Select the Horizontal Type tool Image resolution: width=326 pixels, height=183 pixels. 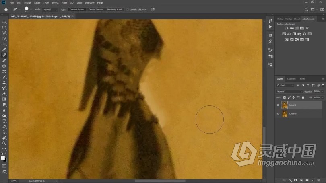pos(4,121)
